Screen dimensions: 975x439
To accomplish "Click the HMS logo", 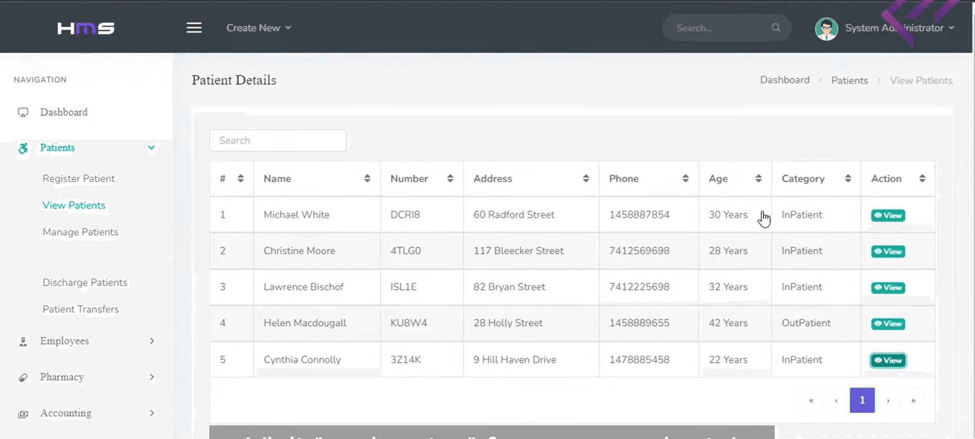I will click(x=86, y=28).
